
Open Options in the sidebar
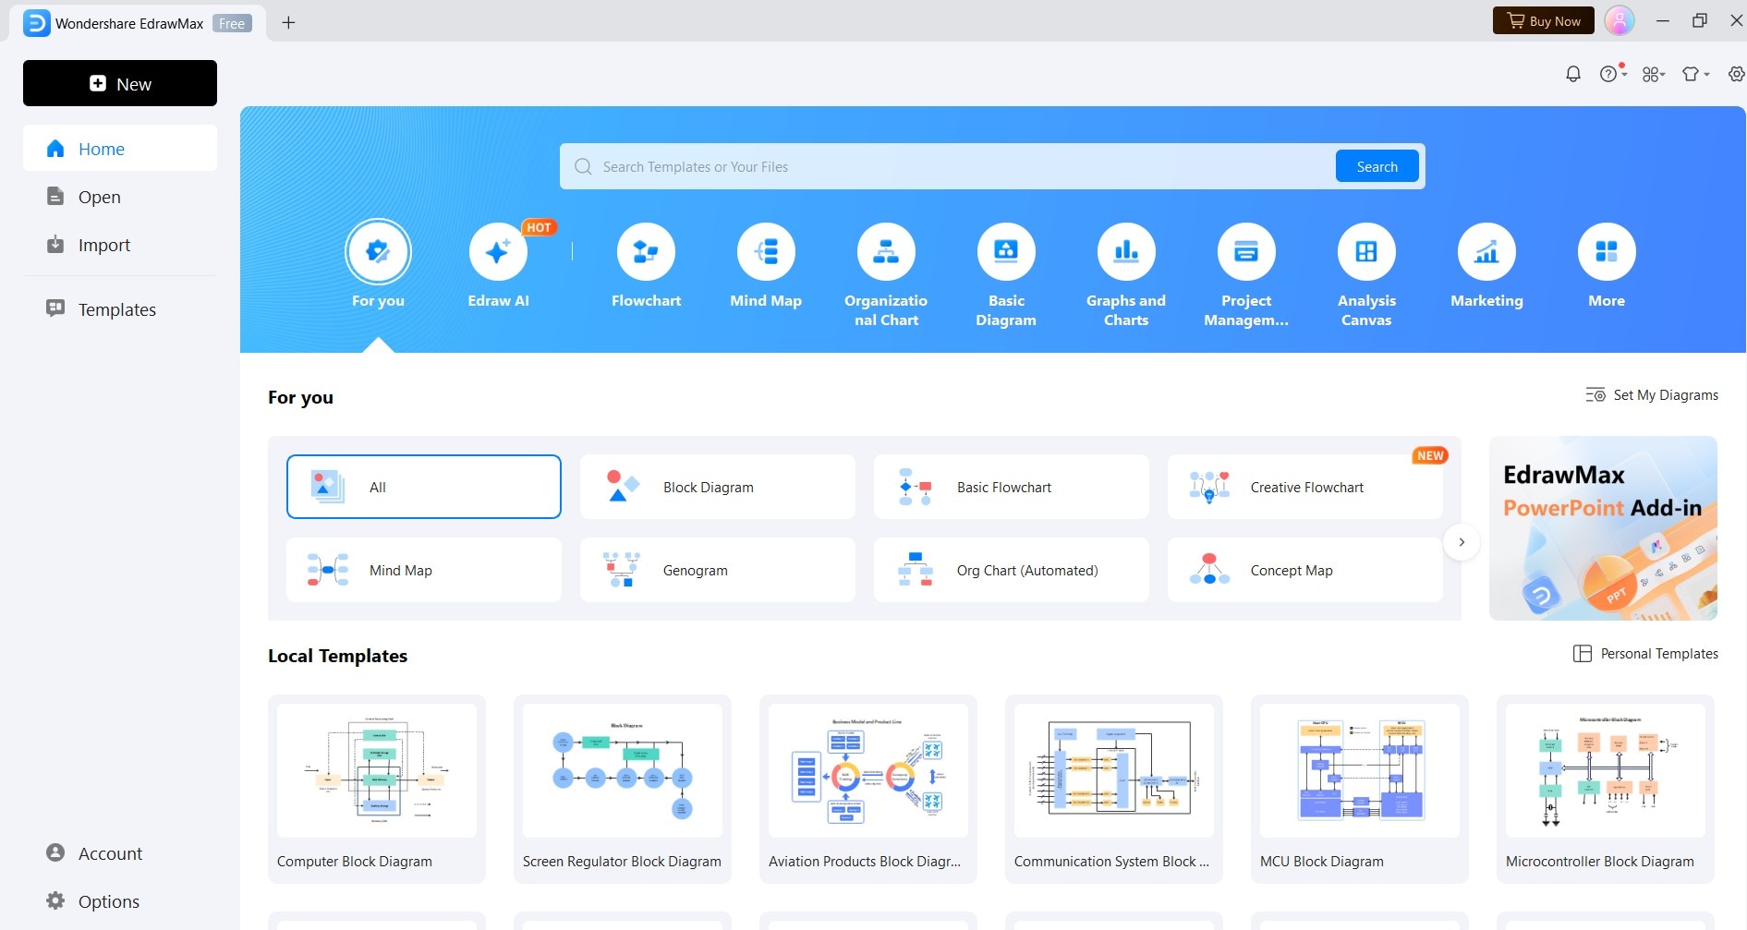point(120,901)
